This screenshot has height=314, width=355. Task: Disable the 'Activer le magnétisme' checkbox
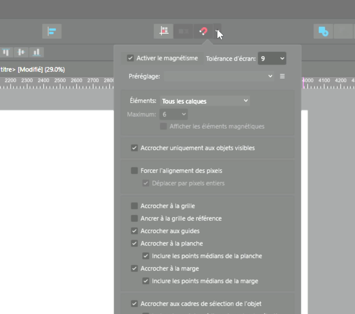[130, 58]
